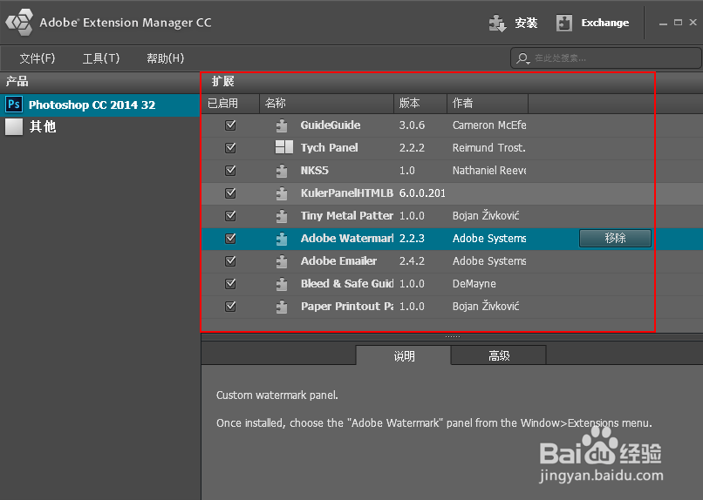703x500 pixels.
Task: Sort by the 版本 column header
Action: [x=420, y=104]
